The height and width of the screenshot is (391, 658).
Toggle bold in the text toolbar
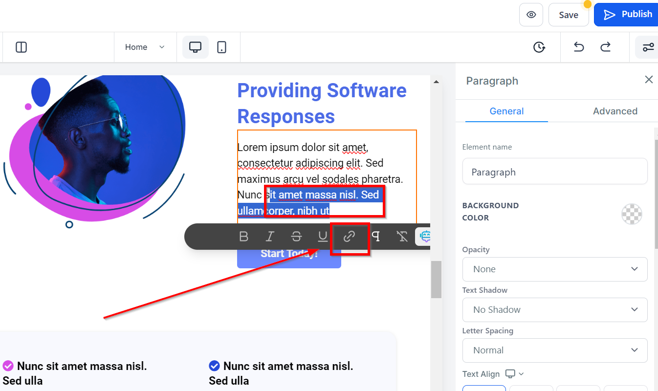pos(244,237)
